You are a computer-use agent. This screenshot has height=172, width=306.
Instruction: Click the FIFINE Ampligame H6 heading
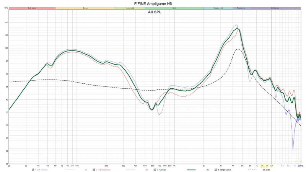click(x=153, y=3)
